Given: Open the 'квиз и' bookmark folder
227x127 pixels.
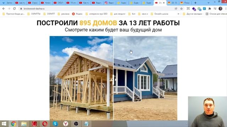Looking at the screenshot, I should coord(143,14).
